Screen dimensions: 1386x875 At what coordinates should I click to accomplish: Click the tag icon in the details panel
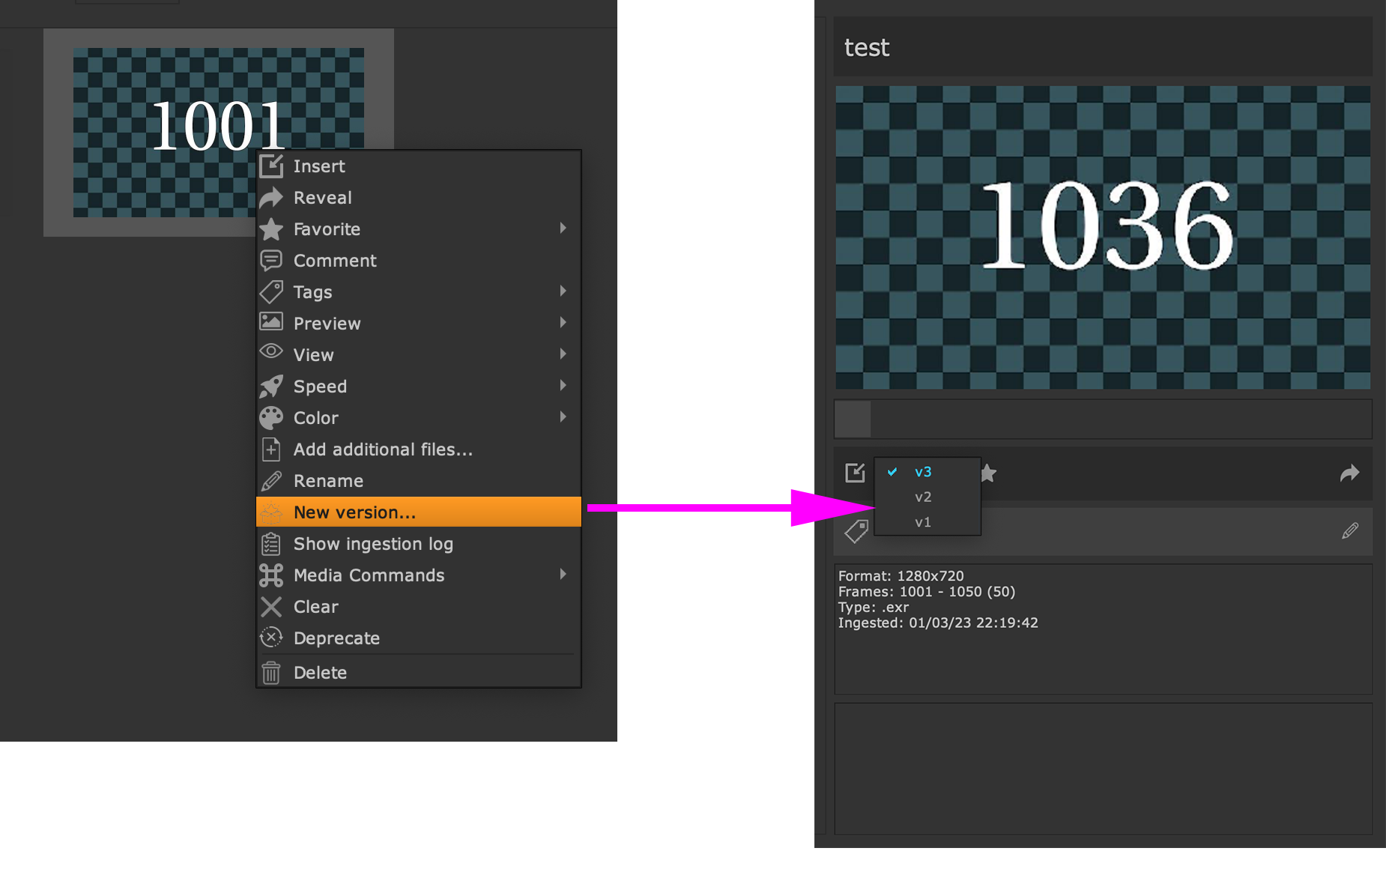click(856, 531)
